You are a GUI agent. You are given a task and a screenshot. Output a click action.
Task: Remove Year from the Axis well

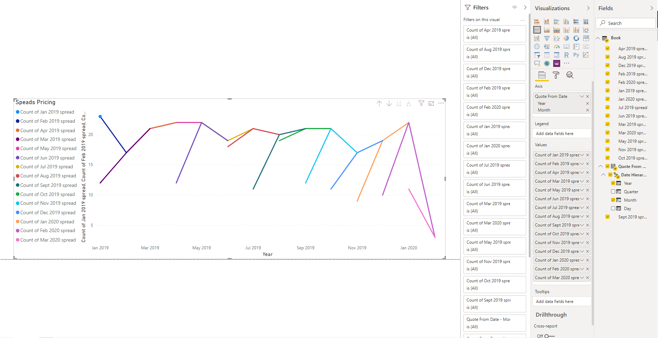coord(588,103)
